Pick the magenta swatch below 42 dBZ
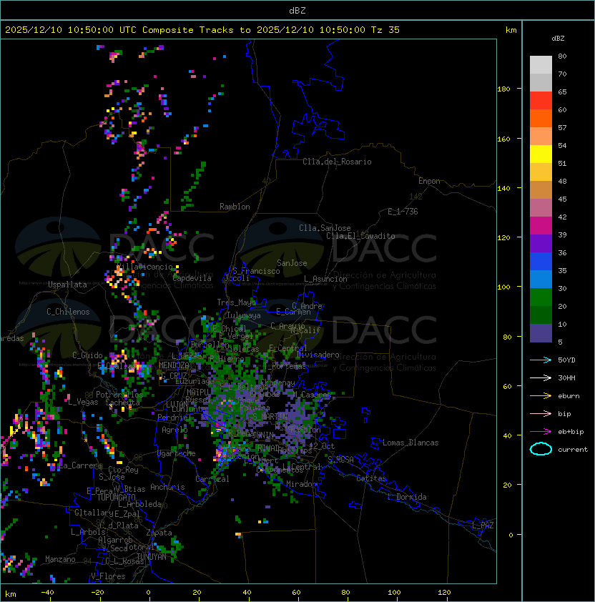Screen dimensions: 595x602 [x=541, y=226]
